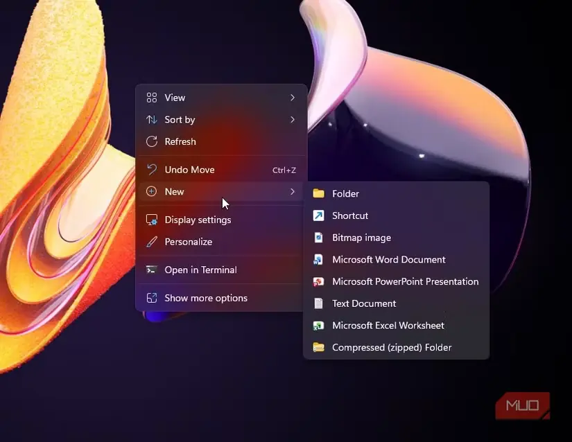Image resolution: width=572 pixels, height=442 pixels.
Task: Open the New menu entry
Action: pos(220,191)
